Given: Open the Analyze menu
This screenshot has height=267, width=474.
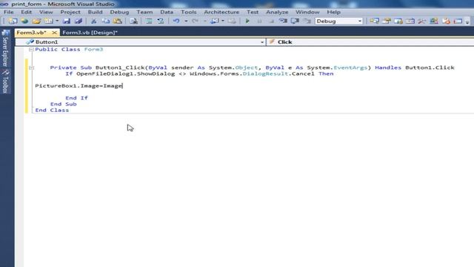Looking at the screenshot, I should 277,12.
